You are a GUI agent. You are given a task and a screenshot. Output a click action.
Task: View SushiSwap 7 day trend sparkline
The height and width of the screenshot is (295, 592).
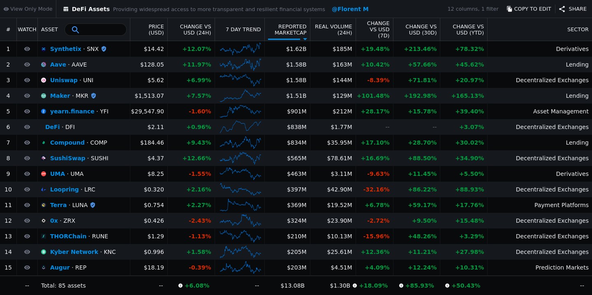coord(240,158)
